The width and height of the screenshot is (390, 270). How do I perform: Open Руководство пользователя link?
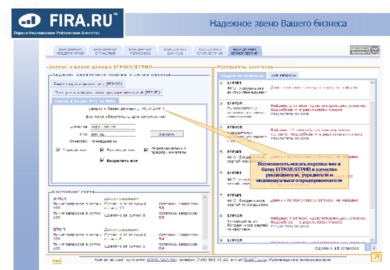click(x=300, y=259)
